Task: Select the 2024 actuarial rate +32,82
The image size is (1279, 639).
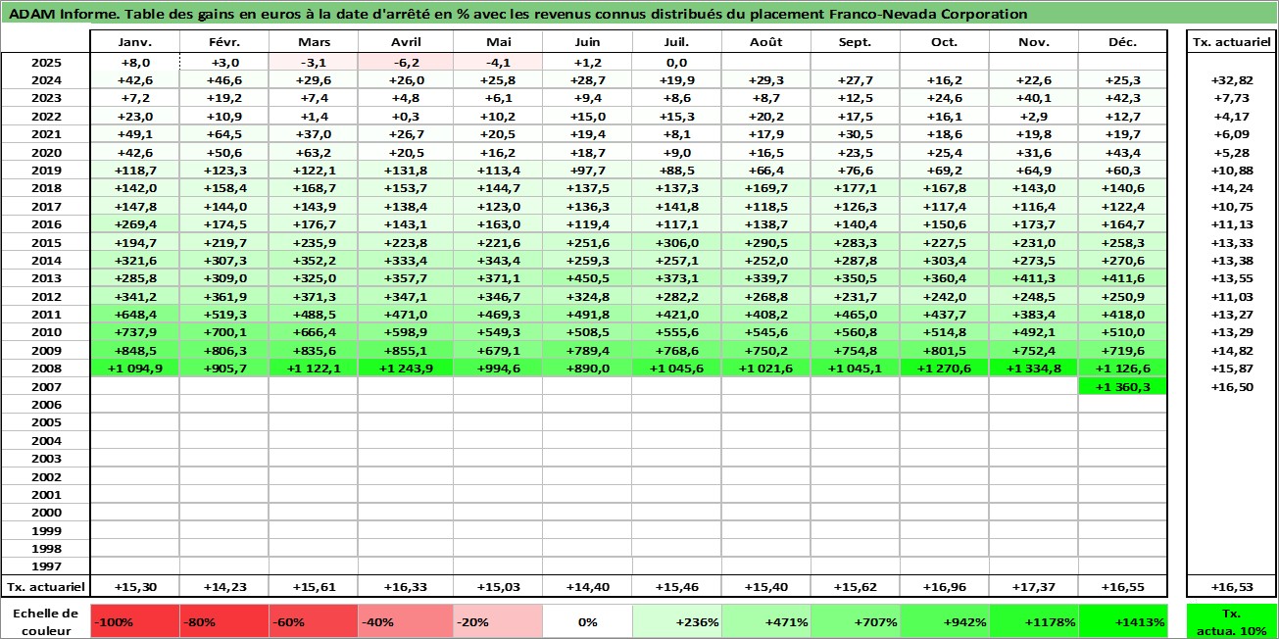Action: [x=1232, y=79]
